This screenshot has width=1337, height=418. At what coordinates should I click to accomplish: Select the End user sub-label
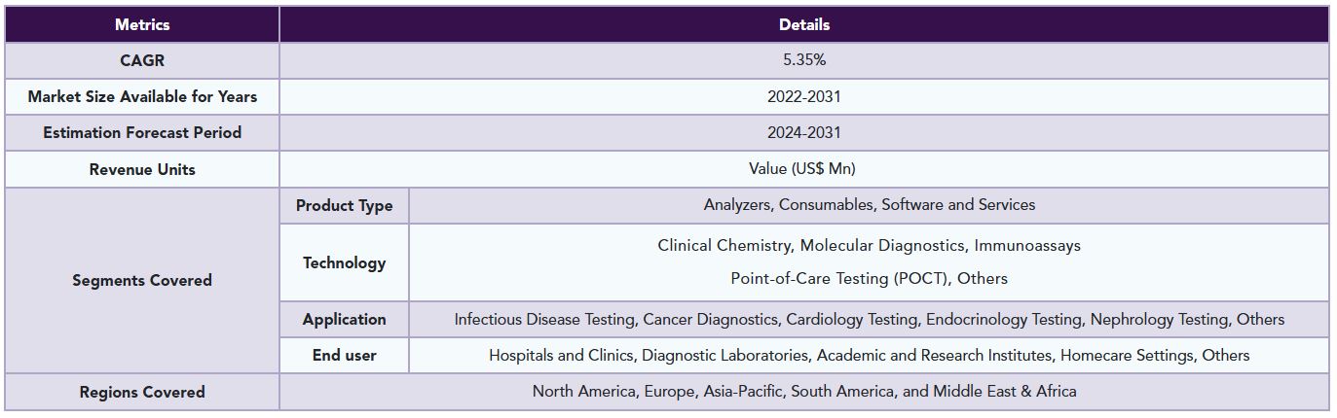coord(345,355)
